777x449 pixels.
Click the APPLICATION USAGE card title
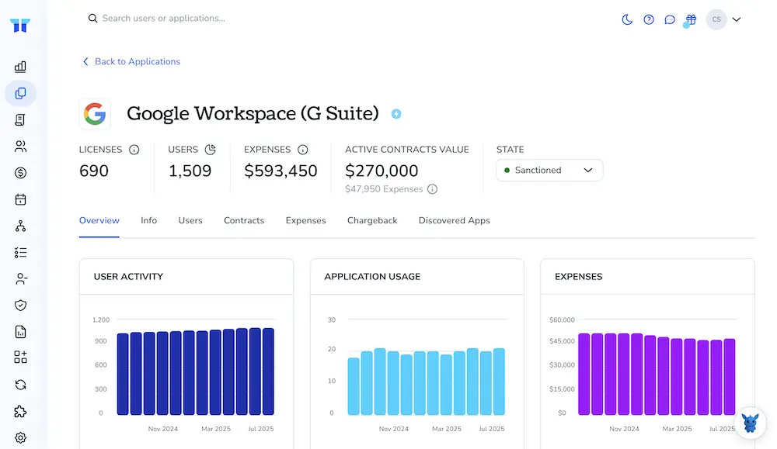(372, 276)
